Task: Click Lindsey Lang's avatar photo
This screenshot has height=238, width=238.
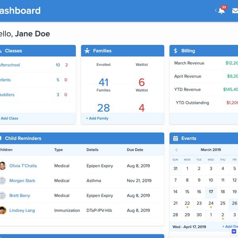Action: tap(2, 210)
